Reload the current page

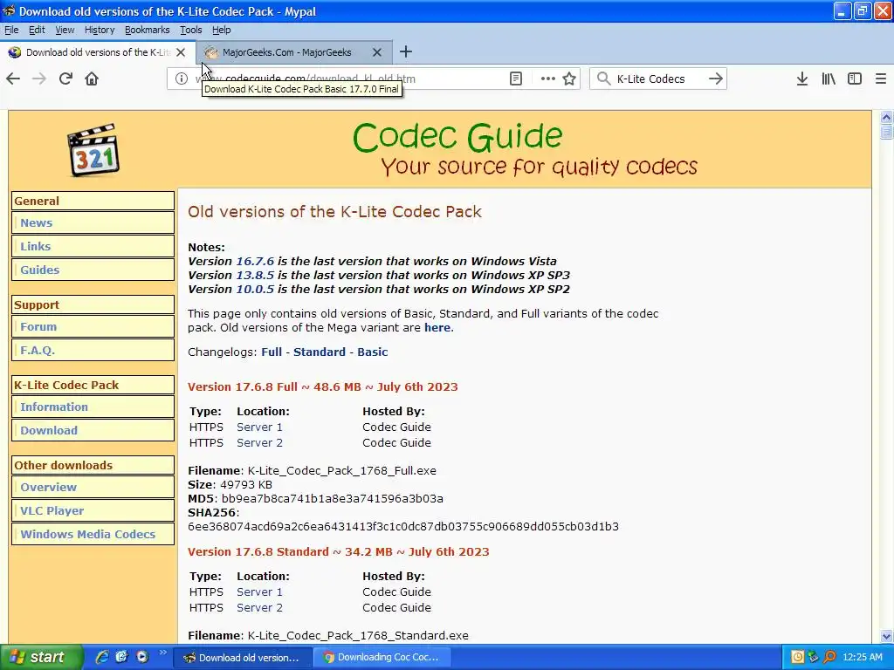tap(65, 79)
